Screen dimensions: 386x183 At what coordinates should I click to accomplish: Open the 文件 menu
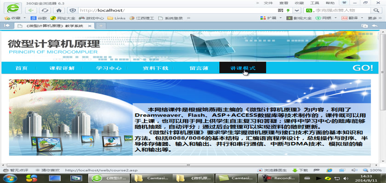point(268,3)
